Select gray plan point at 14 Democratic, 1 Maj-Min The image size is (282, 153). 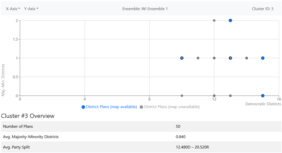[246, 58]
